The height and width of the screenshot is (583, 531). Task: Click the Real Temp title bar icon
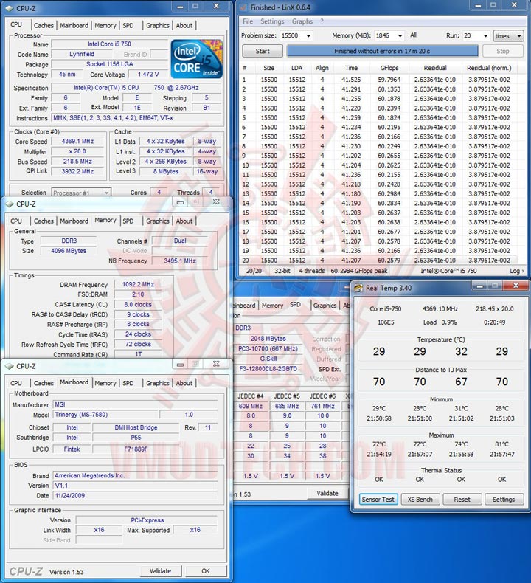358,288
